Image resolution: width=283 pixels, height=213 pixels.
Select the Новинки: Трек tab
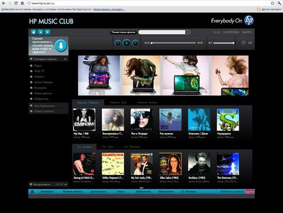(x=118, y=103)
